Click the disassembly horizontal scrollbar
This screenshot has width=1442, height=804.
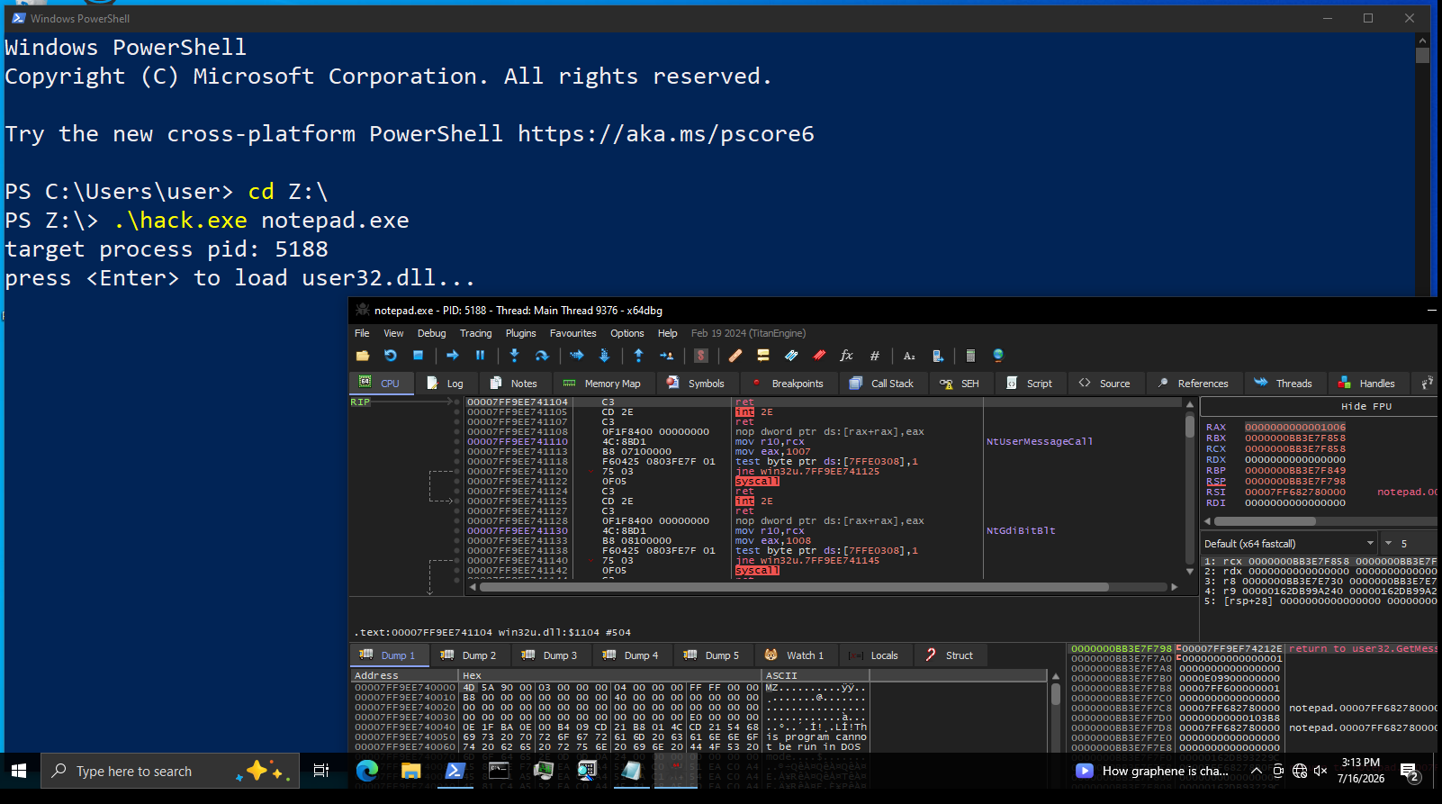pyautogui.click(x=794, y=587)
